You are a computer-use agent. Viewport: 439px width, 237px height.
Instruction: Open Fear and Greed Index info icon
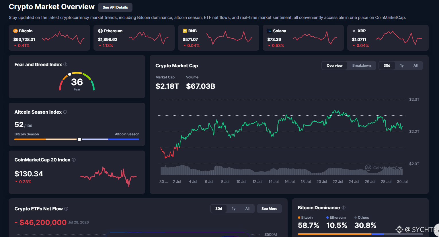coord(65,64)
